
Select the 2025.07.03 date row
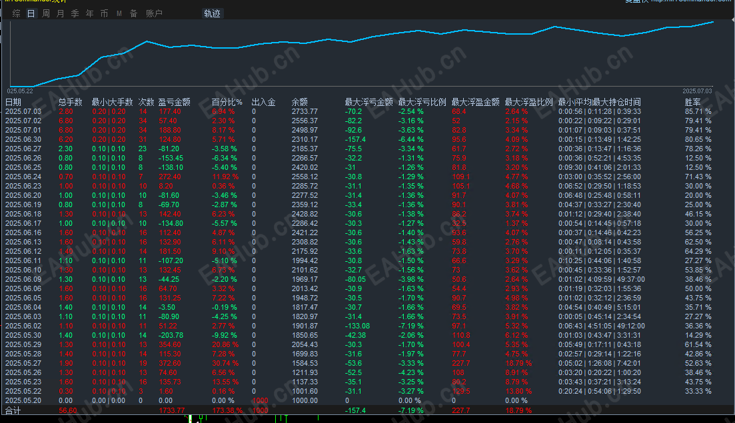tap(23, 111)
